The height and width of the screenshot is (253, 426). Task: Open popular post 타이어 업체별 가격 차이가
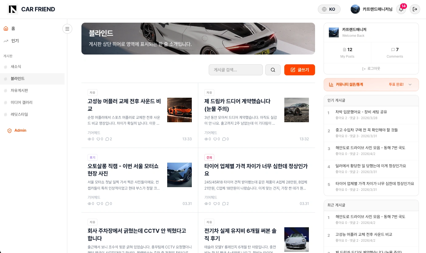pyautogui.click(x=375, y=183)
